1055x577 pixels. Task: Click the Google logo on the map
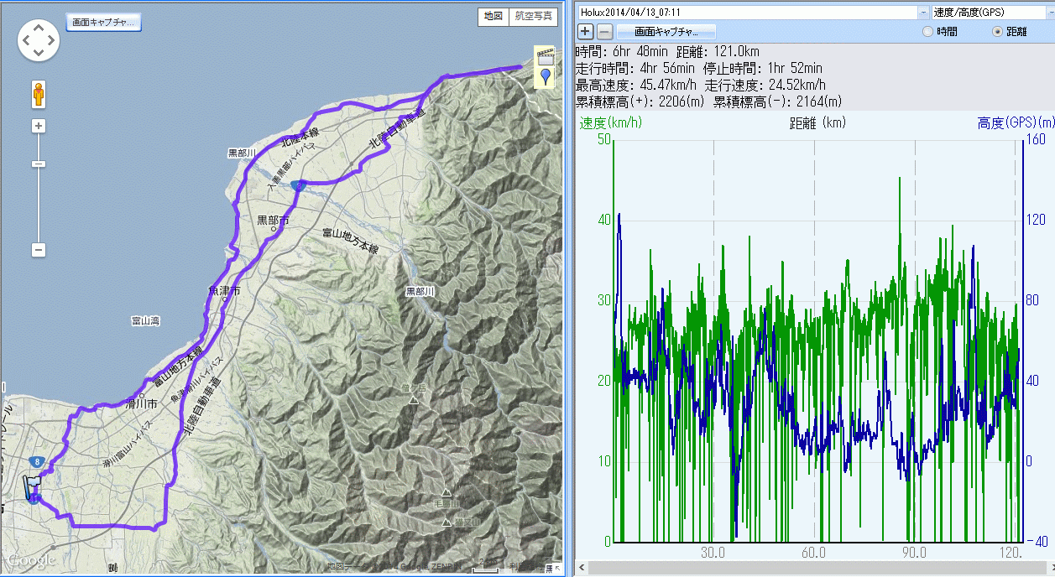(x=33, y=560)
